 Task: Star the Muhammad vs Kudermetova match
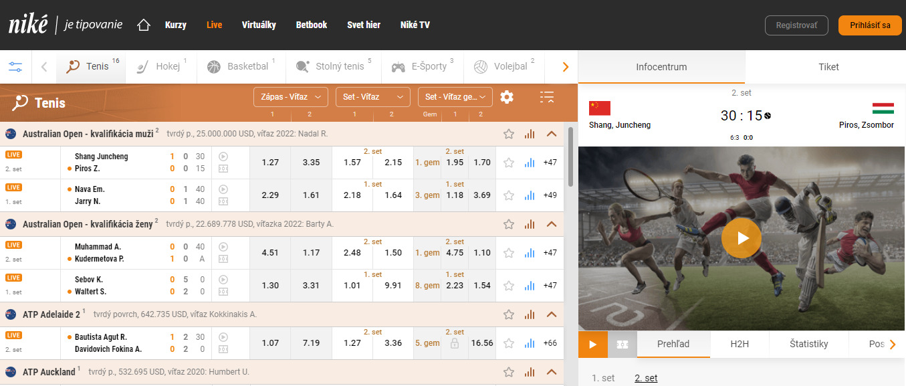pos(509,253)
